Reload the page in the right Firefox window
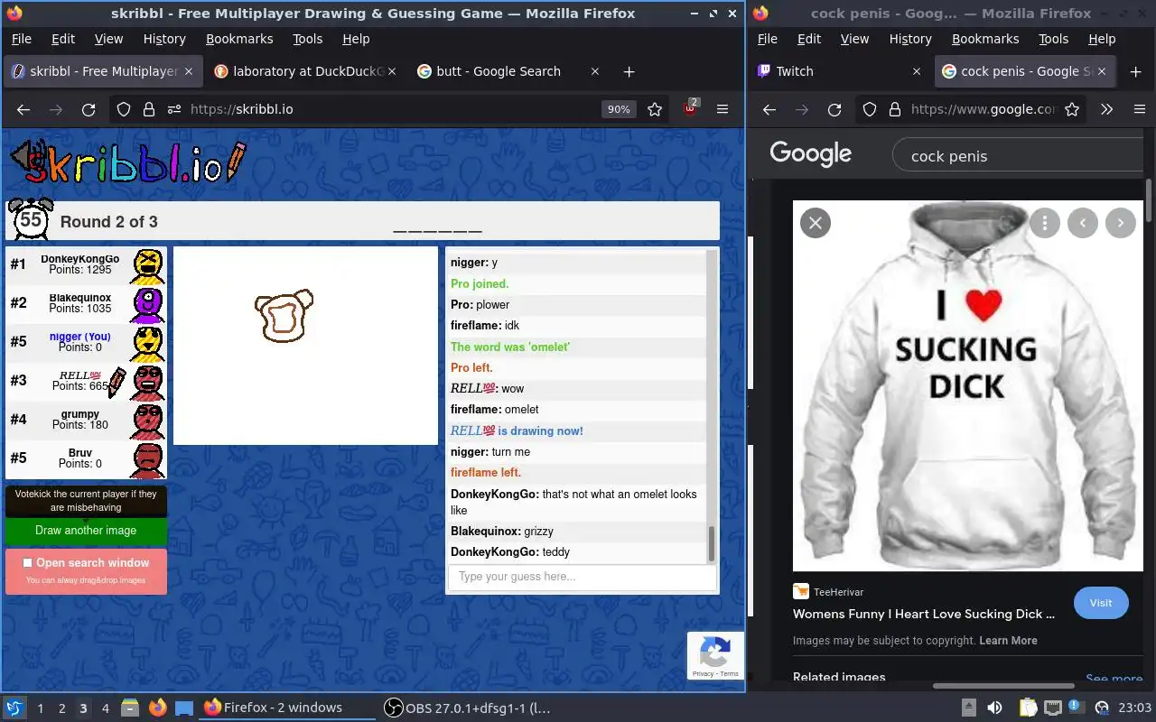The width and height of the screenshot is (1156, 722). (x=834, y=109)
